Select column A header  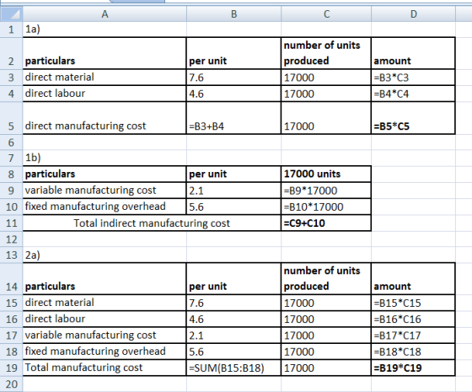point(105,13)
